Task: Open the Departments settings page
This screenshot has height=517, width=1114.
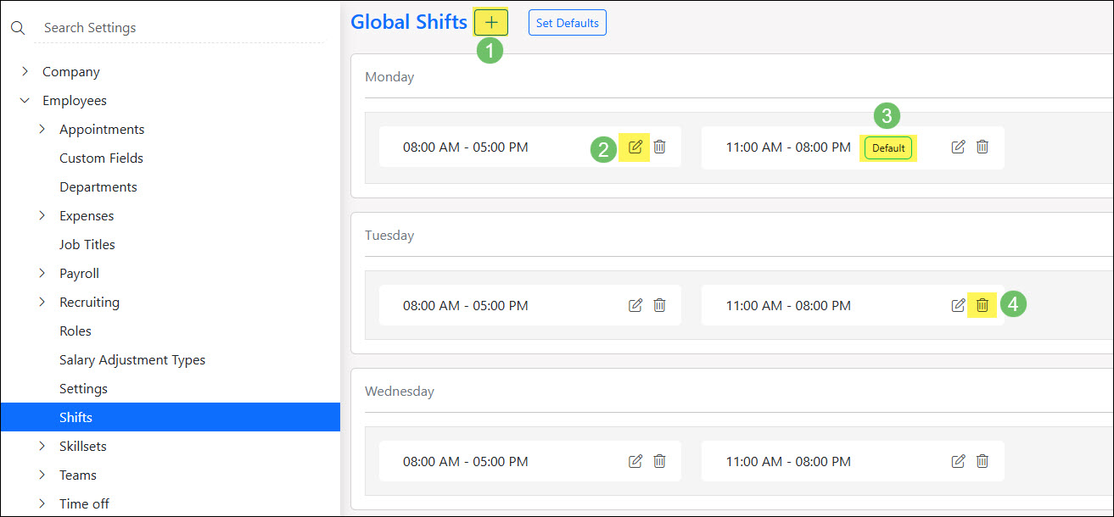Action: pyautogui.click(x=98, y=187)
